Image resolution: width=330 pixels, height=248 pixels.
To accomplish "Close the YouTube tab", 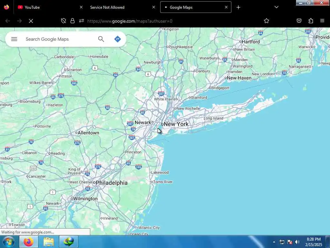I will (x=81, y=7).
